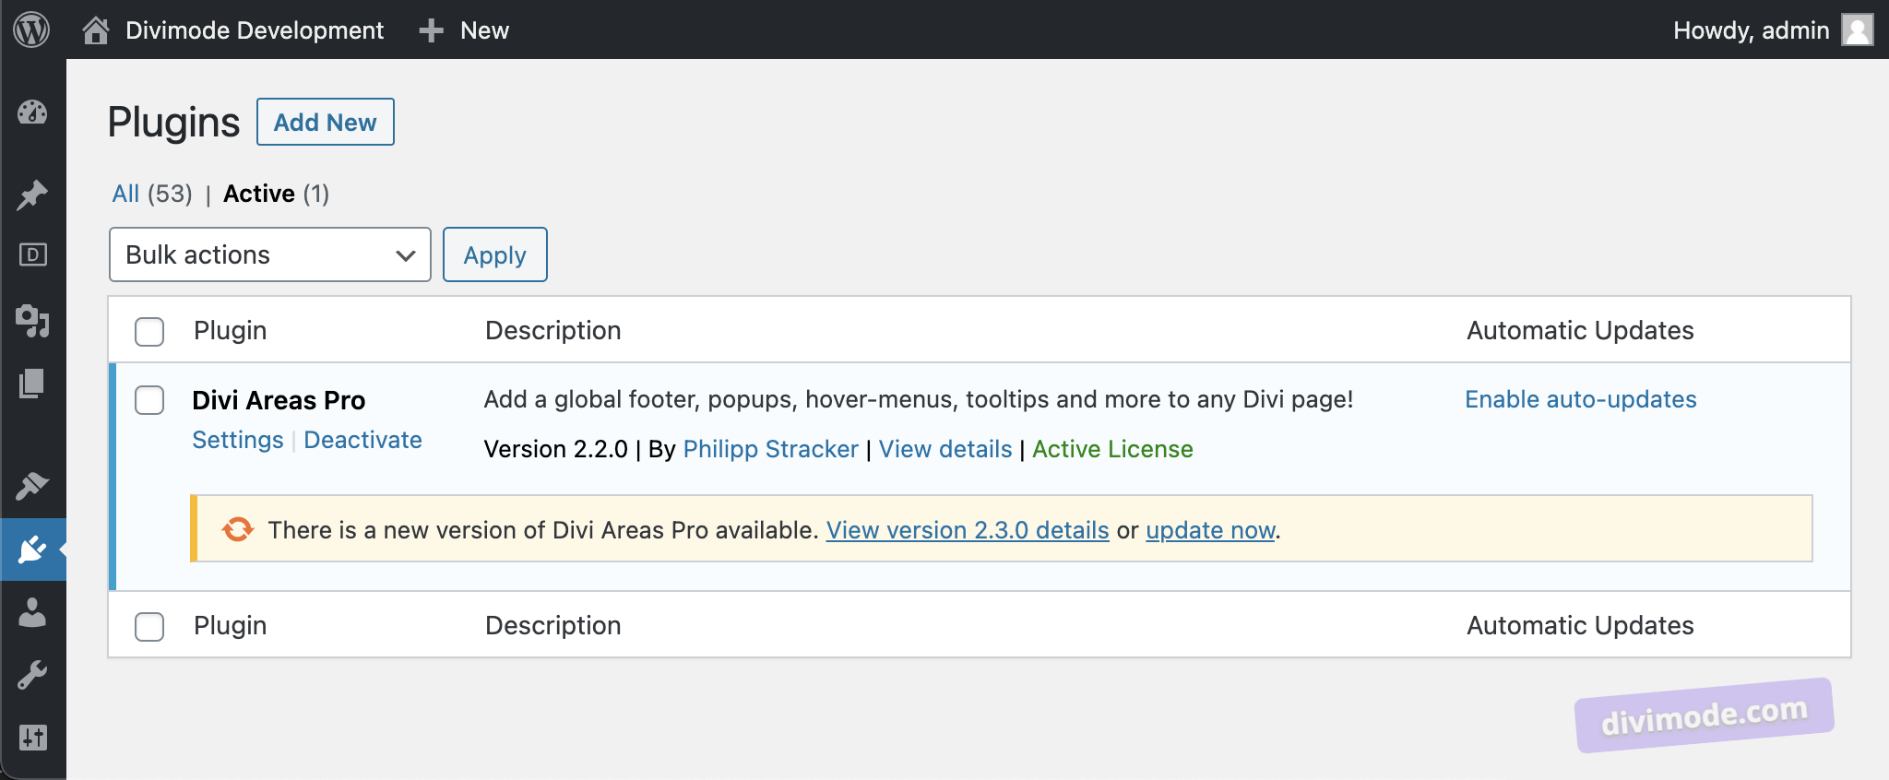Open Pages sidebar icon
1889x780 pixels.
(x=32, y=384)
